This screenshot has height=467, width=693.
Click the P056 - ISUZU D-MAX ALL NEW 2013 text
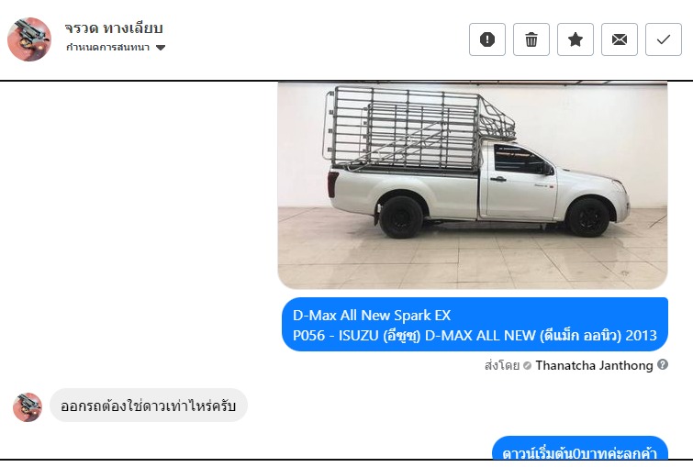tap(475, 336)
